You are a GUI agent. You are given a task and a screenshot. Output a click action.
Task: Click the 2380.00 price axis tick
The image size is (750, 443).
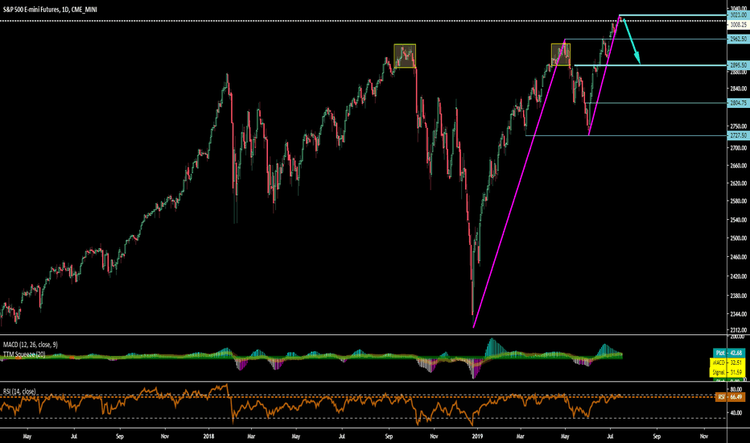tap(739, 296)
